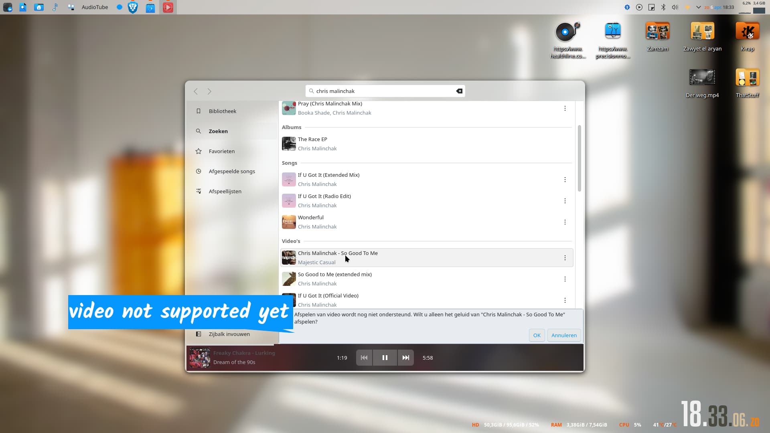The width and height of the screenshot is (770, 433).
Task: Select video So Good to Me (extended mix)
Action: click(x=427, y=279)
